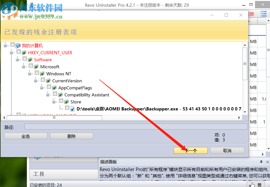Collapse the Compatibility Assistant node
This screenshot has width=270, height=187.
point(48,95)
